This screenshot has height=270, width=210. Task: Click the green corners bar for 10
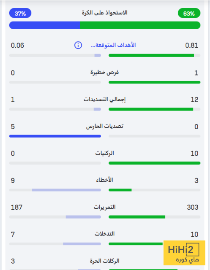tap(155, 163)
